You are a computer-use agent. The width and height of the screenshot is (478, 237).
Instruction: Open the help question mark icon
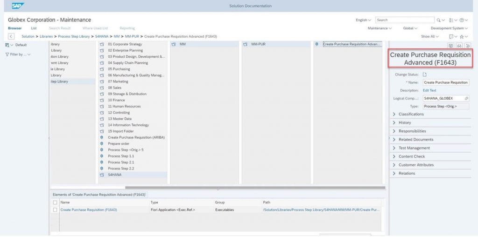462,20
